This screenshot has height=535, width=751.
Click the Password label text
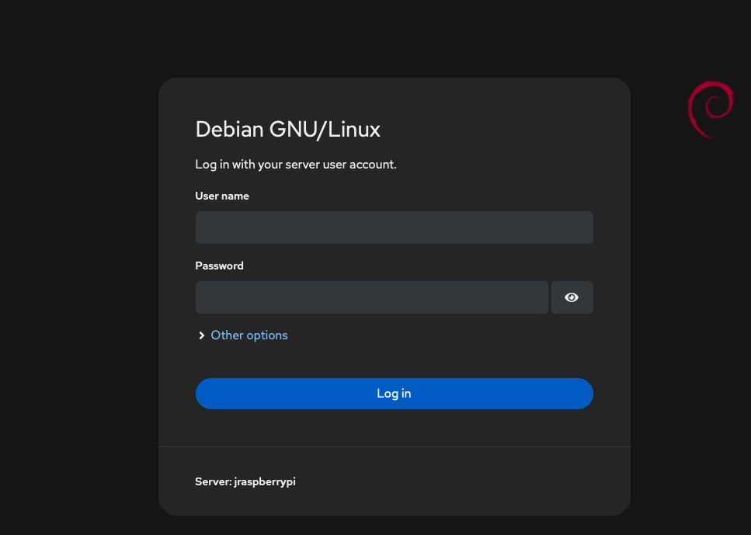(219, 266)
